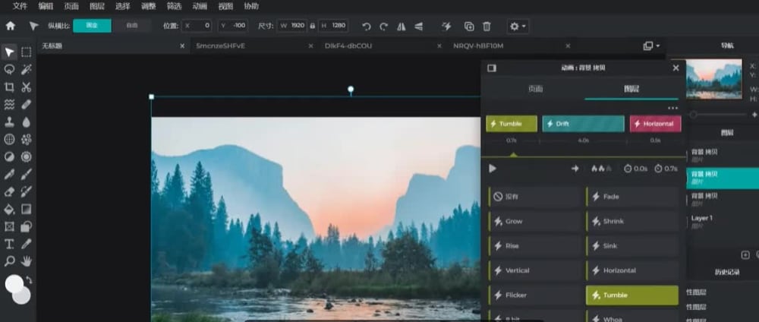Select the Magic Wand tool
Viewport: 759px width, 322px height.
(26, 70)
